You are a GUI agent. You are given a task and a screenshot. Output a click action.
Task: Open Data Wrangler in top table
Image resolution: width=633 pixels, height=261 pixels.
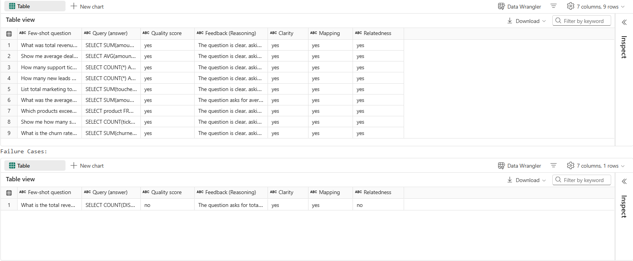520,7
